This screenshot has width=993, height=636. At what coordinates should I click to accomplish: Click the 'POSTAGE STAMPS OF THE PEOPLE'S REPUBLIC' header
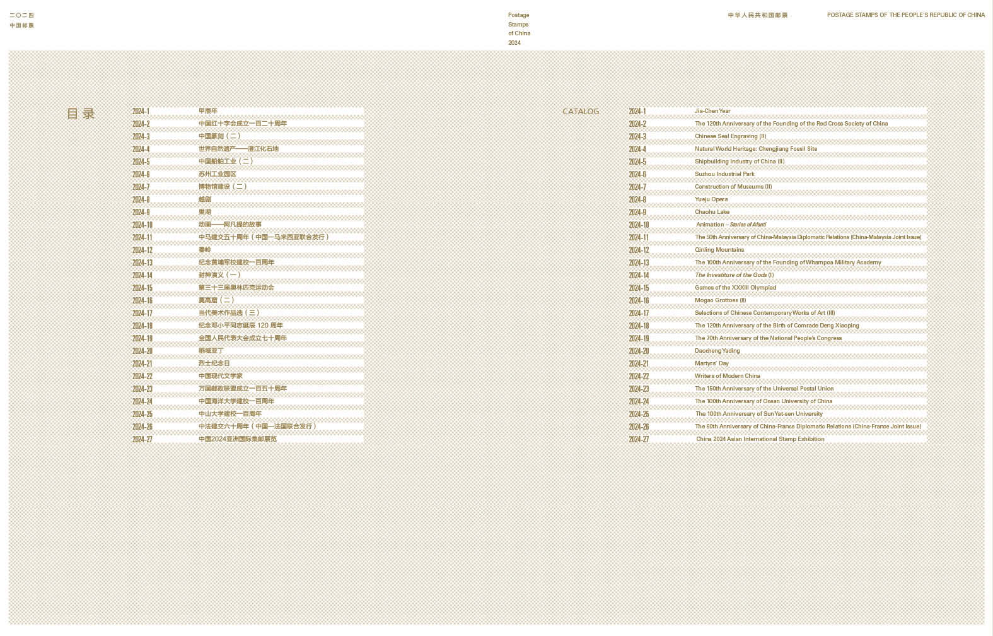(x=905, y=15)
